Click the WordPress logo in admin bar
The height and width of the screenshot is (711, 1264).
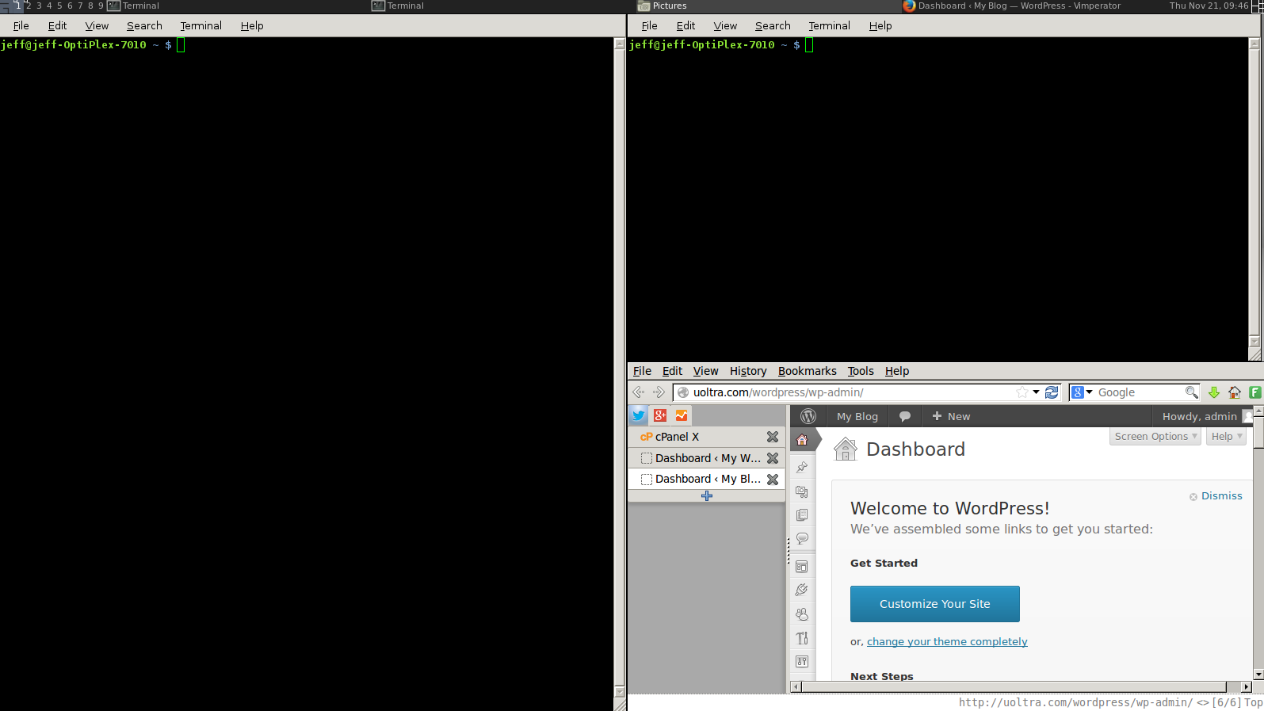tap(808, 416)
